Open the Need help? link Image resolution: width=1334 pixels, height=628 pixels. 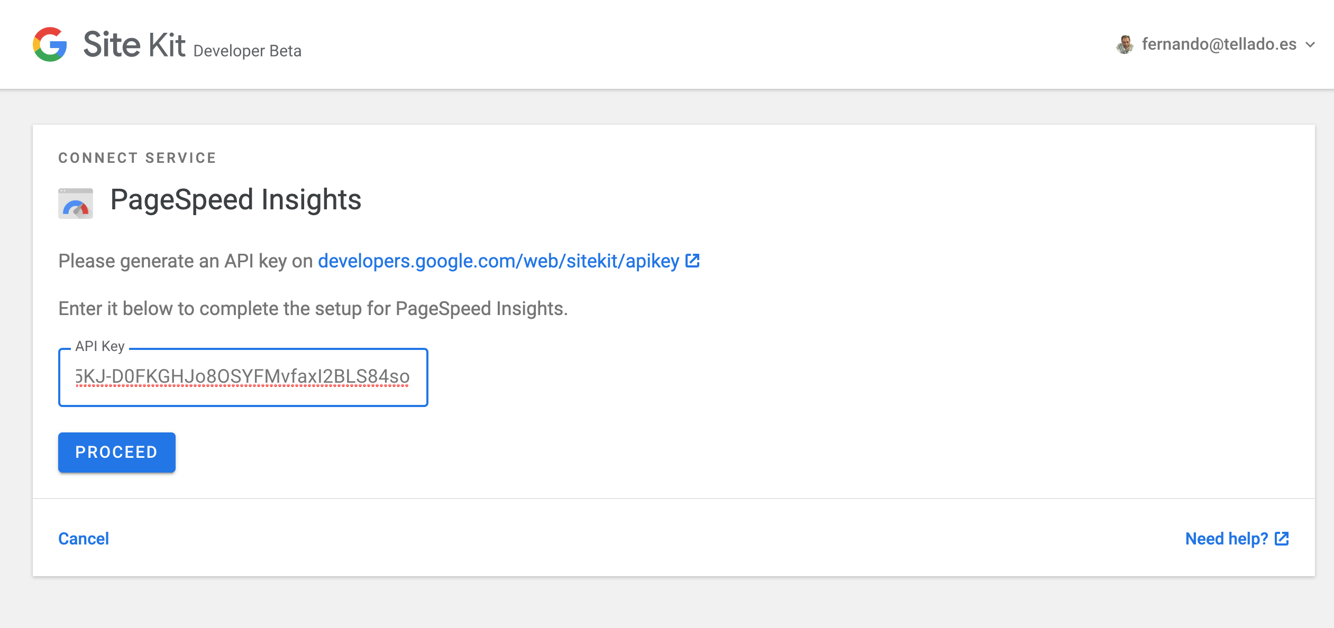coord(1226,539)
